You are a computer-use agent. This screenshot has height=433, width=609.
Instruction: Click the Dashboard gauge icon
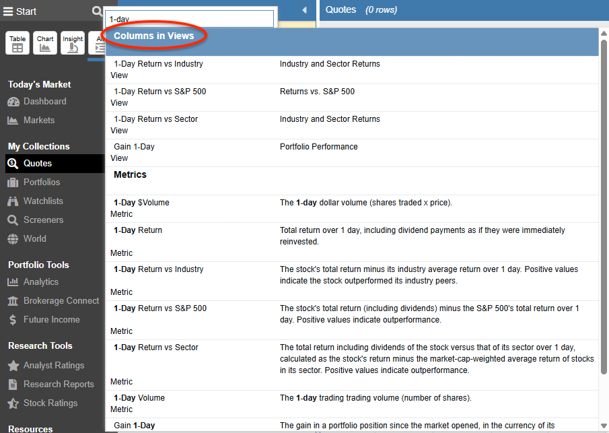[x=13, y=102]
